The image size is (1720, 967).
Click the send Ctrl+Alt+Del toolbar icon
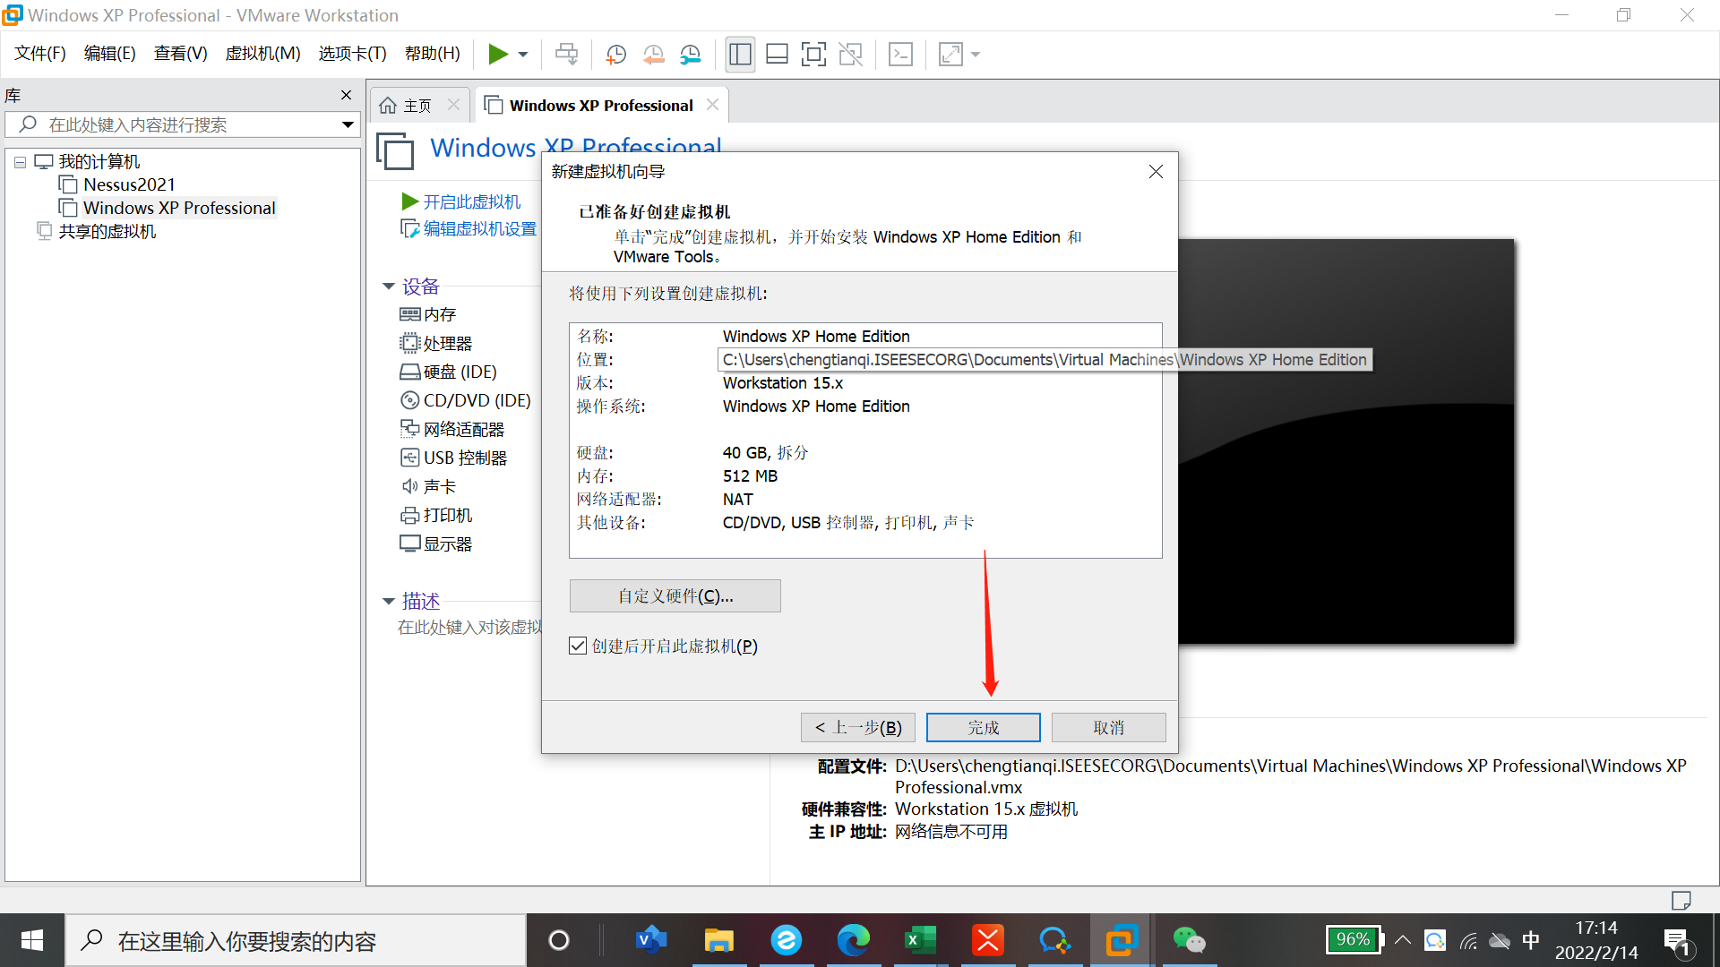(x=566, y=55)
